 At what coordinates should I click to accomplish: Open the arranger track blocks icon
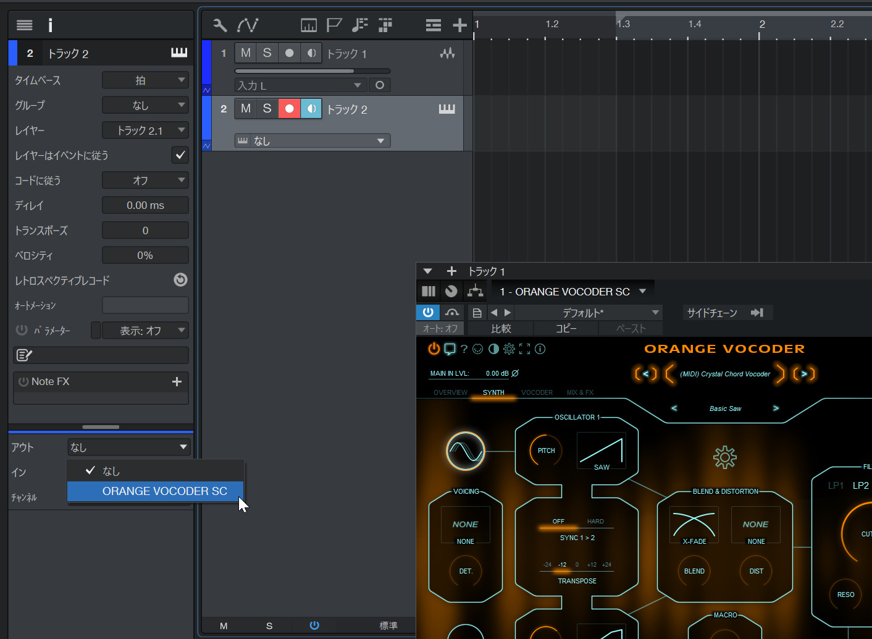pos(385,25)
